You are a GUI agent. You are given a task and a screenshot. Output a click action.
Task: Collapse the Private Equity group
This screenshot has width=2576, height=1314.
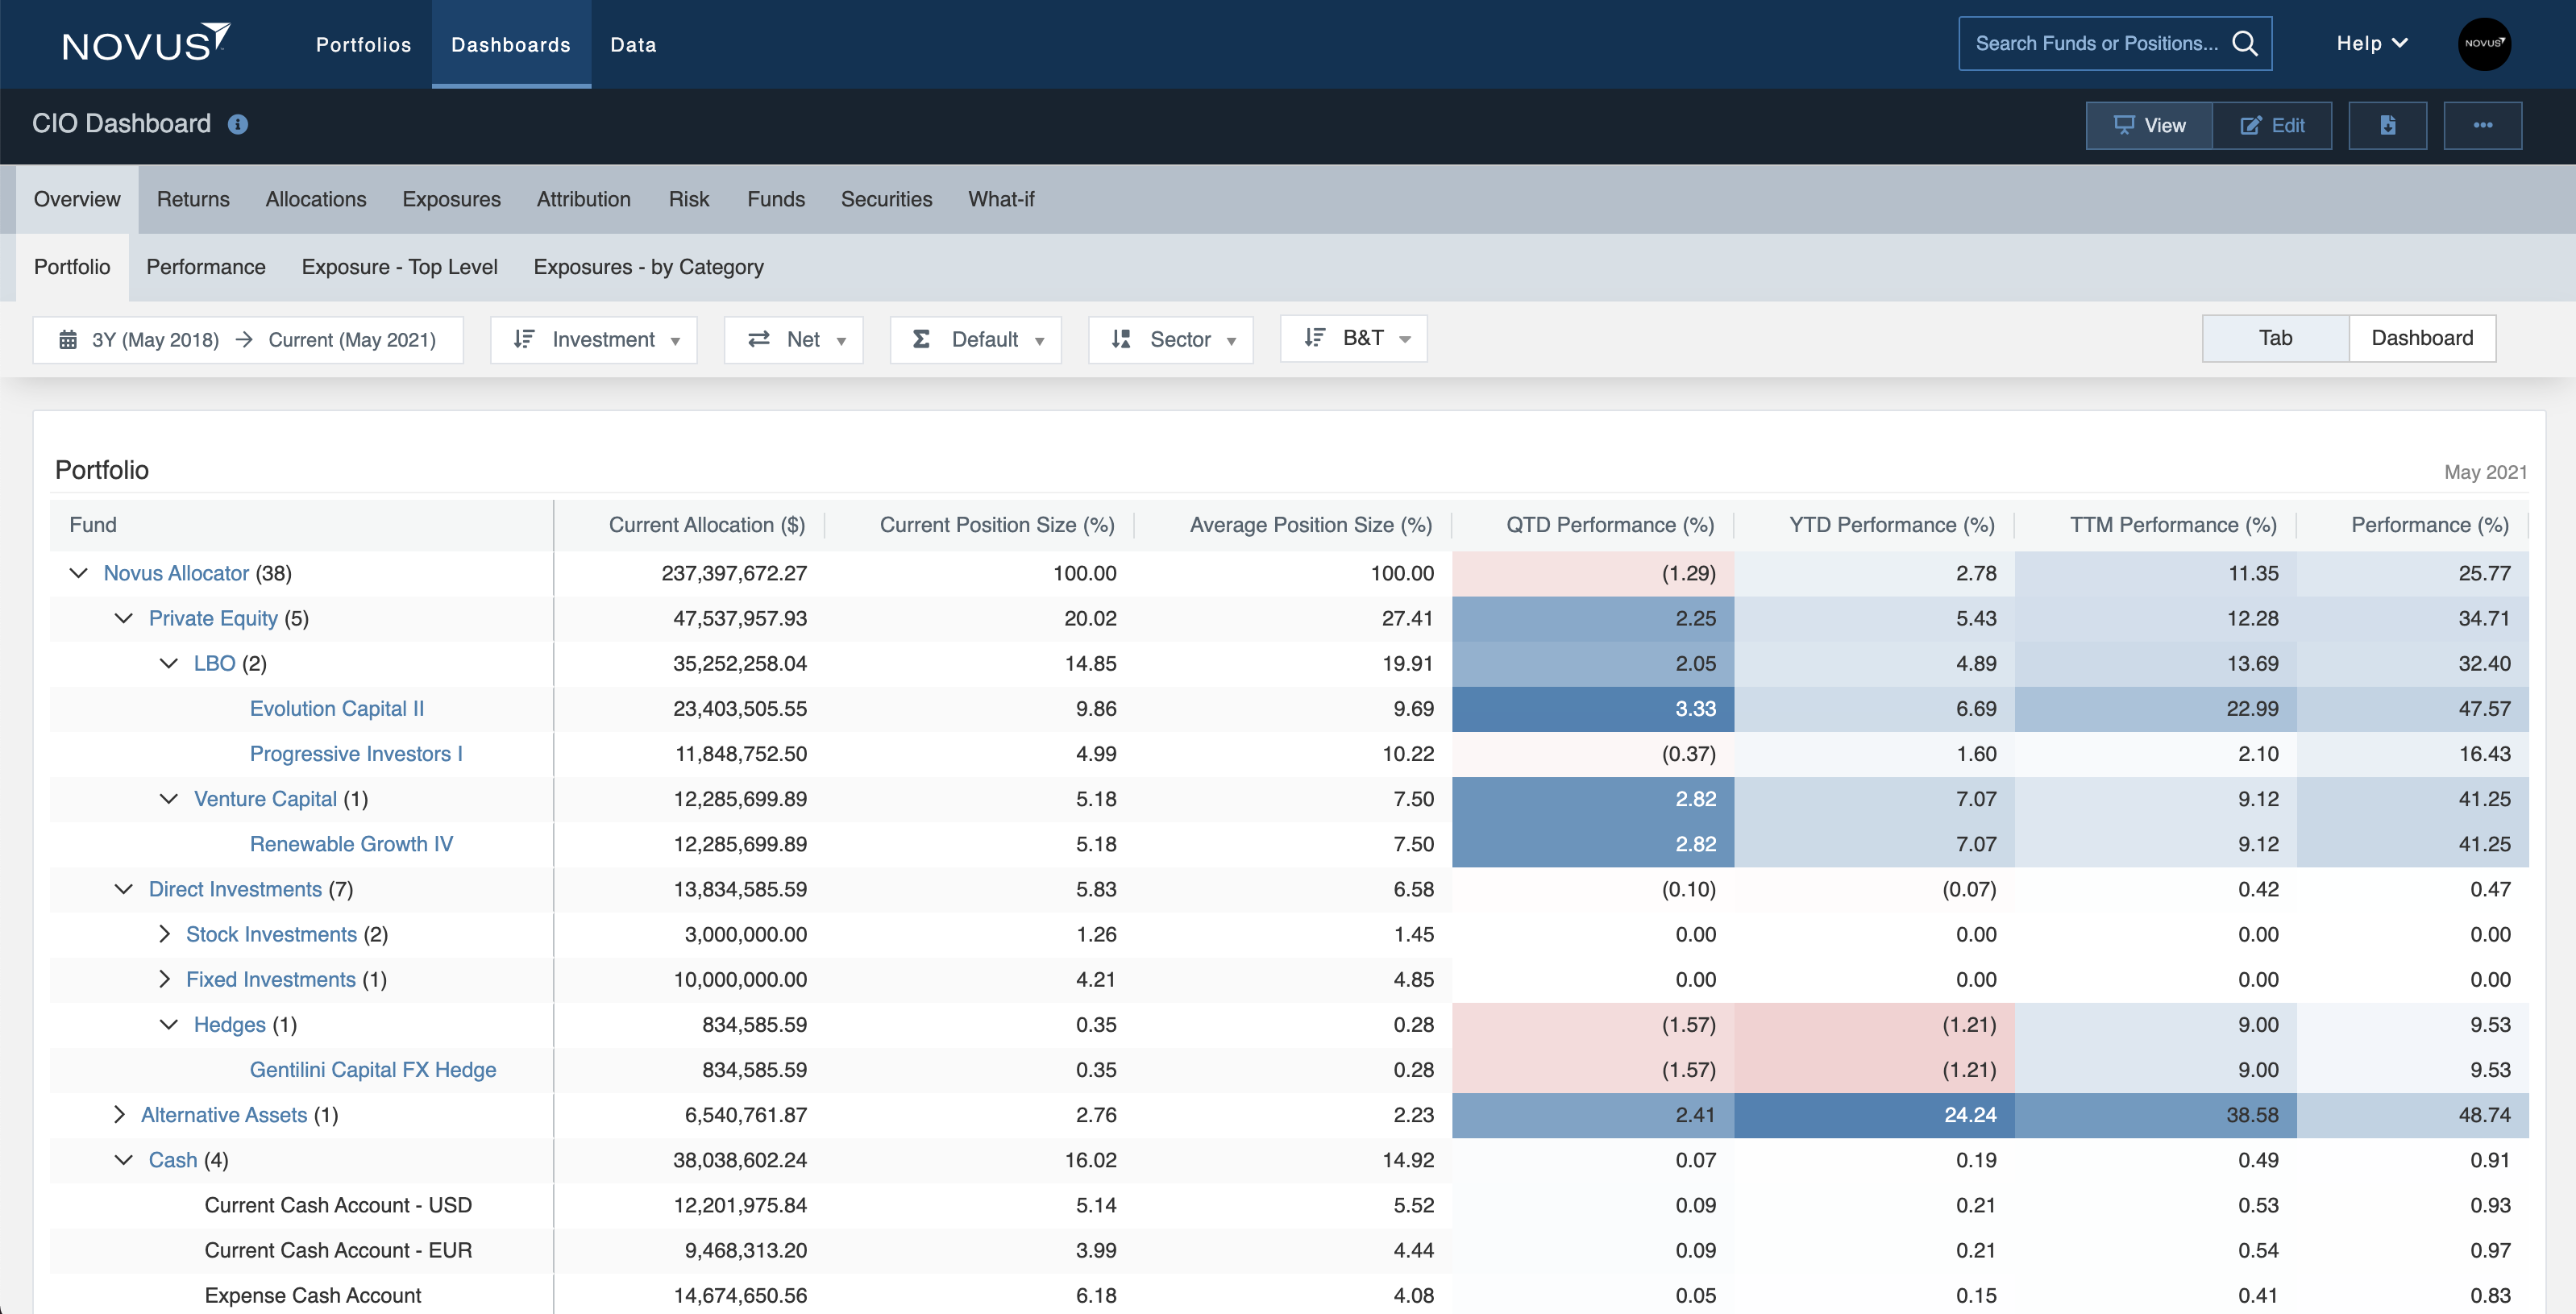point(123,618)
